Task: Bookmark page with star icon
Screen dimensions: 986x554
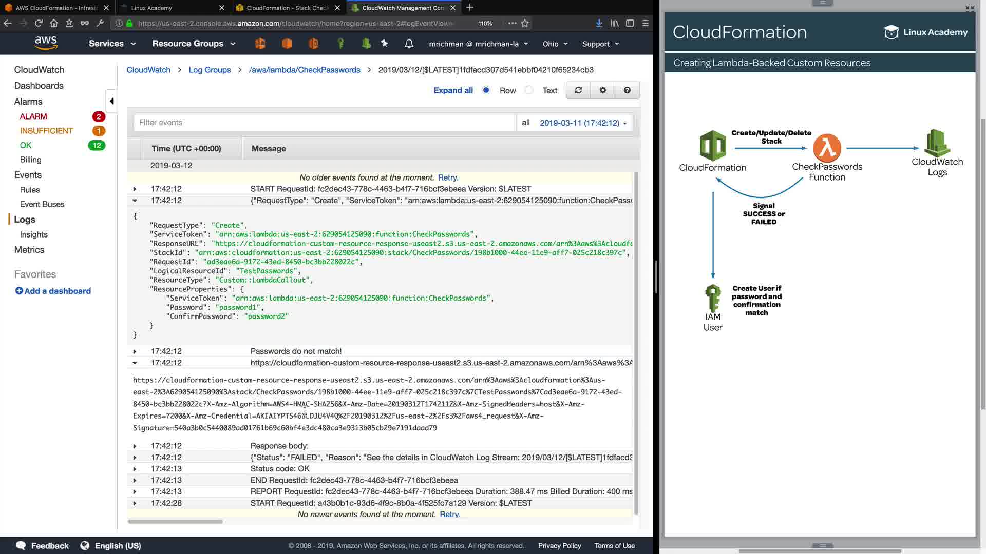Action: (525, 23)
